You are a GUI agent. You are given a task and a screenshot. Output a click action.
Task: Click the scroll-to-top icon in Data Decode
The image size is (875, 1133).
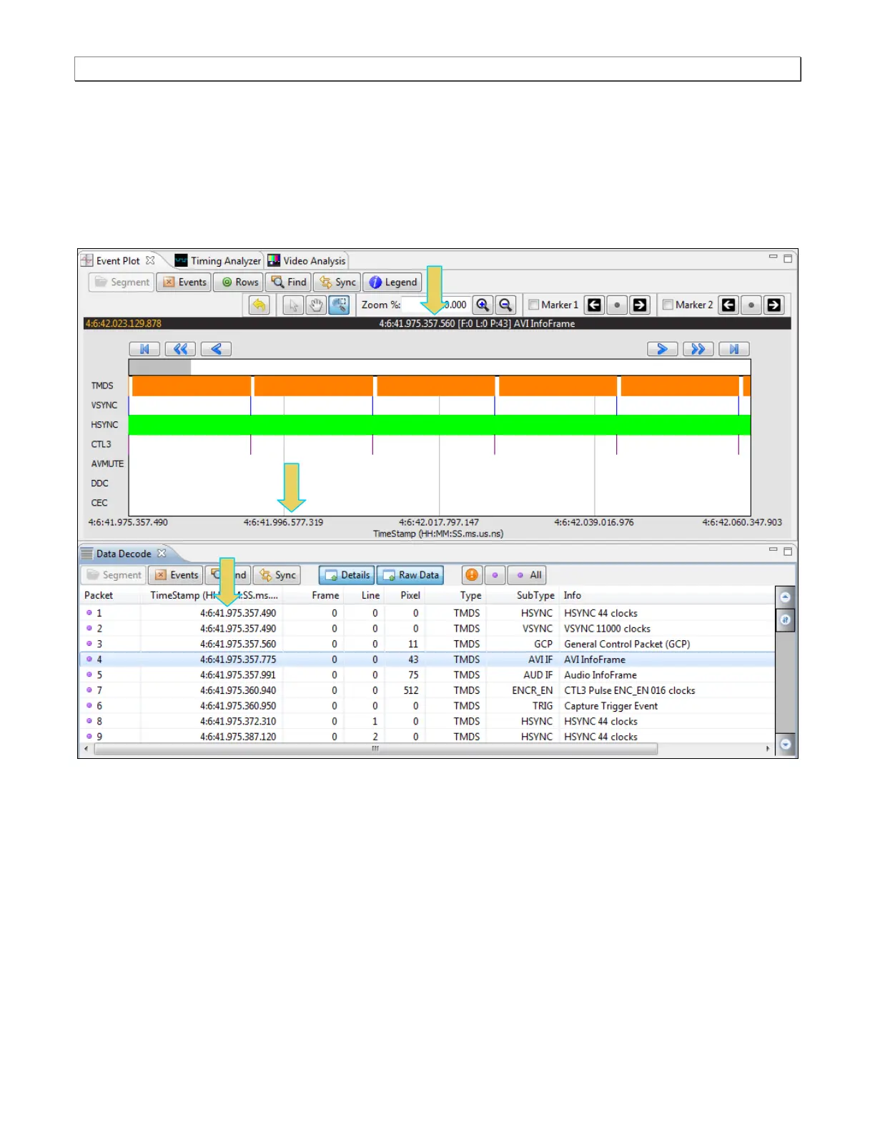coord(785,597)
